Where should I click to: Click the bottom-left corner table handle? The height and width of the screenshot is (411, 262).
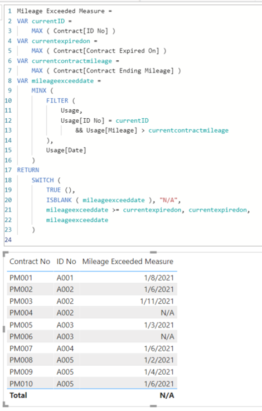click(5, 405)
